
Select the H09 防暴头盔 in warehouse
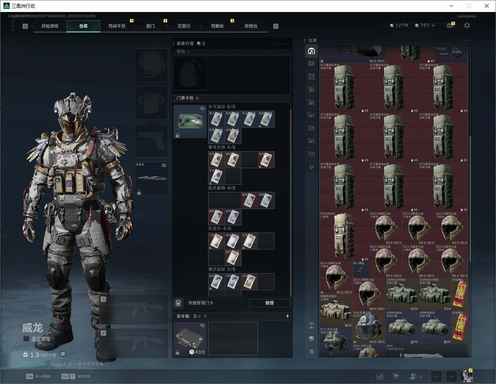(369, 327)
